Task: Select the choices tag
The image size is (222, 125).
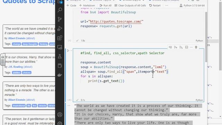Action: tap(27, 73)
